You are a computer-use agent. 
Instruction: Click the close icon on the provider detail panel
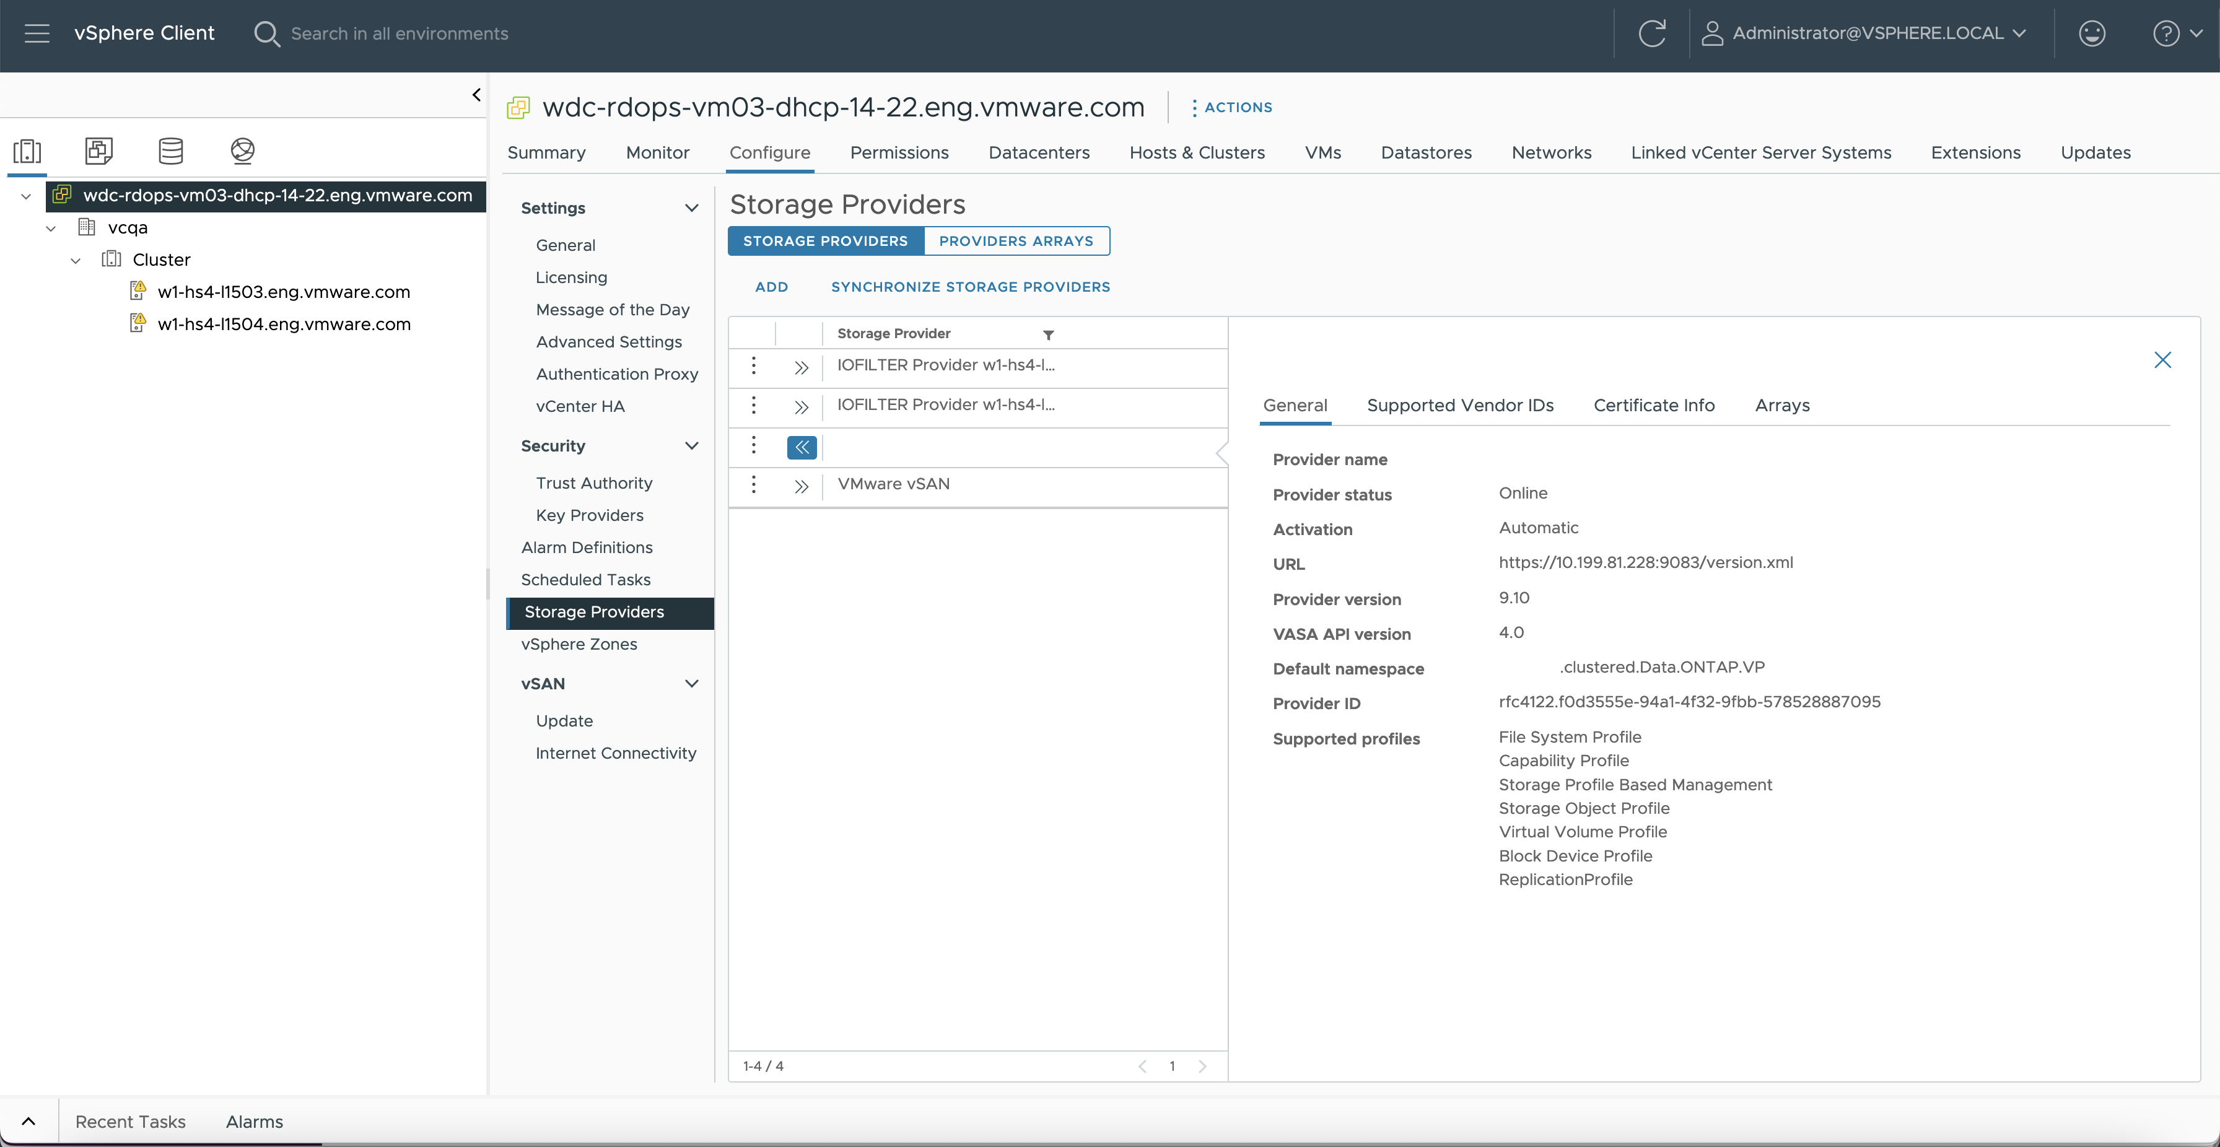2163,360
